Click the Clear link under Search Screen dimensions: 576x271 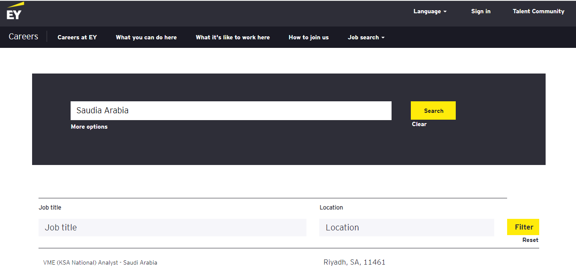[x=419, y=124]
